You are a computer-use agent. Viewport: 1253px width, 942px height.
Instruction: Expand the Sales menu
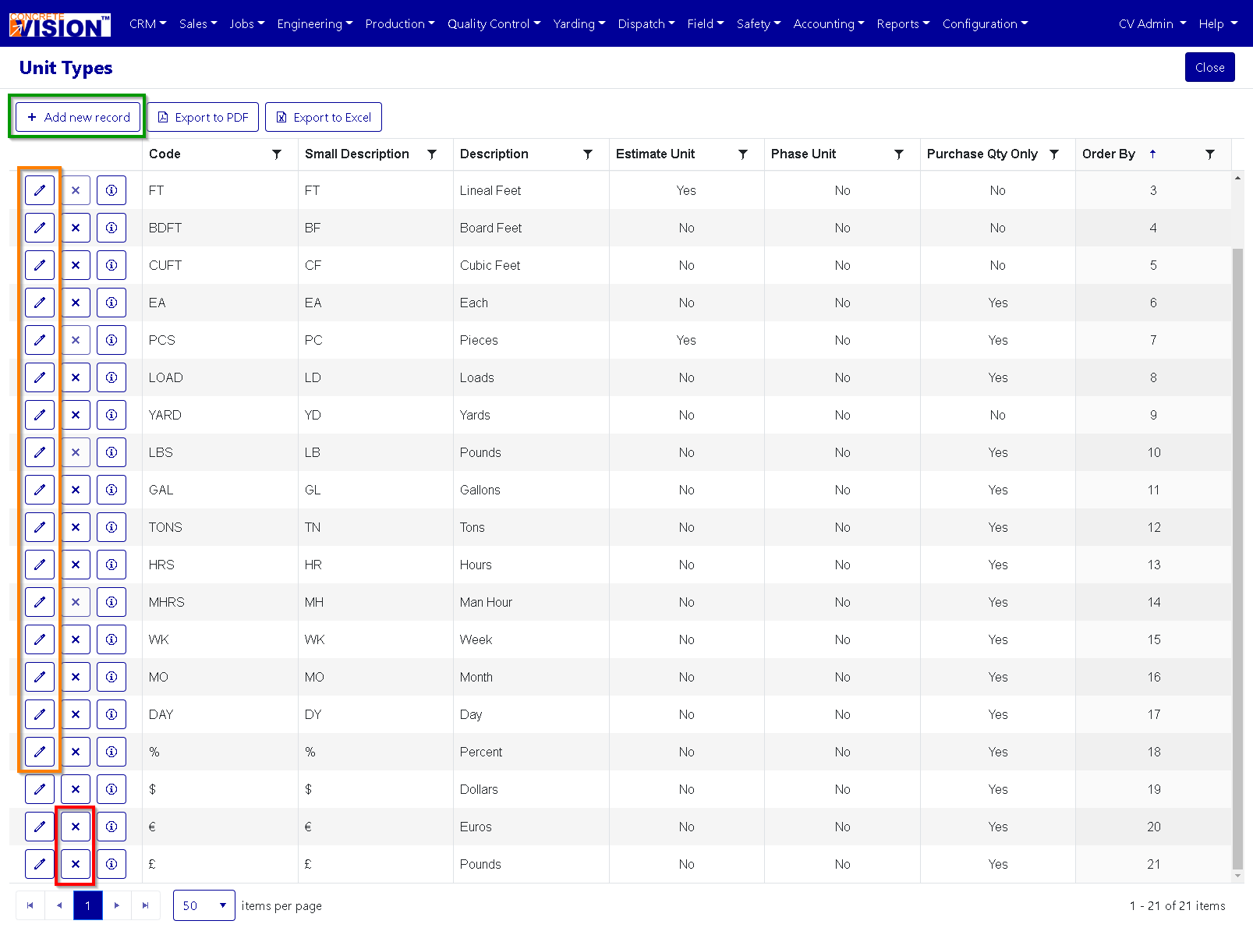(198, 23)
